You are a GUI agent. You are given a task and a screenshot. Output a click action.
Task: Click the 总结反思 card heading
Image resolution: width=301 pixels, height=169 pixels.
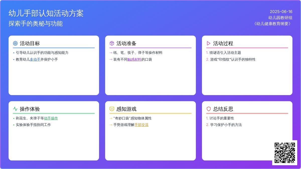click(x=223, y=109)
